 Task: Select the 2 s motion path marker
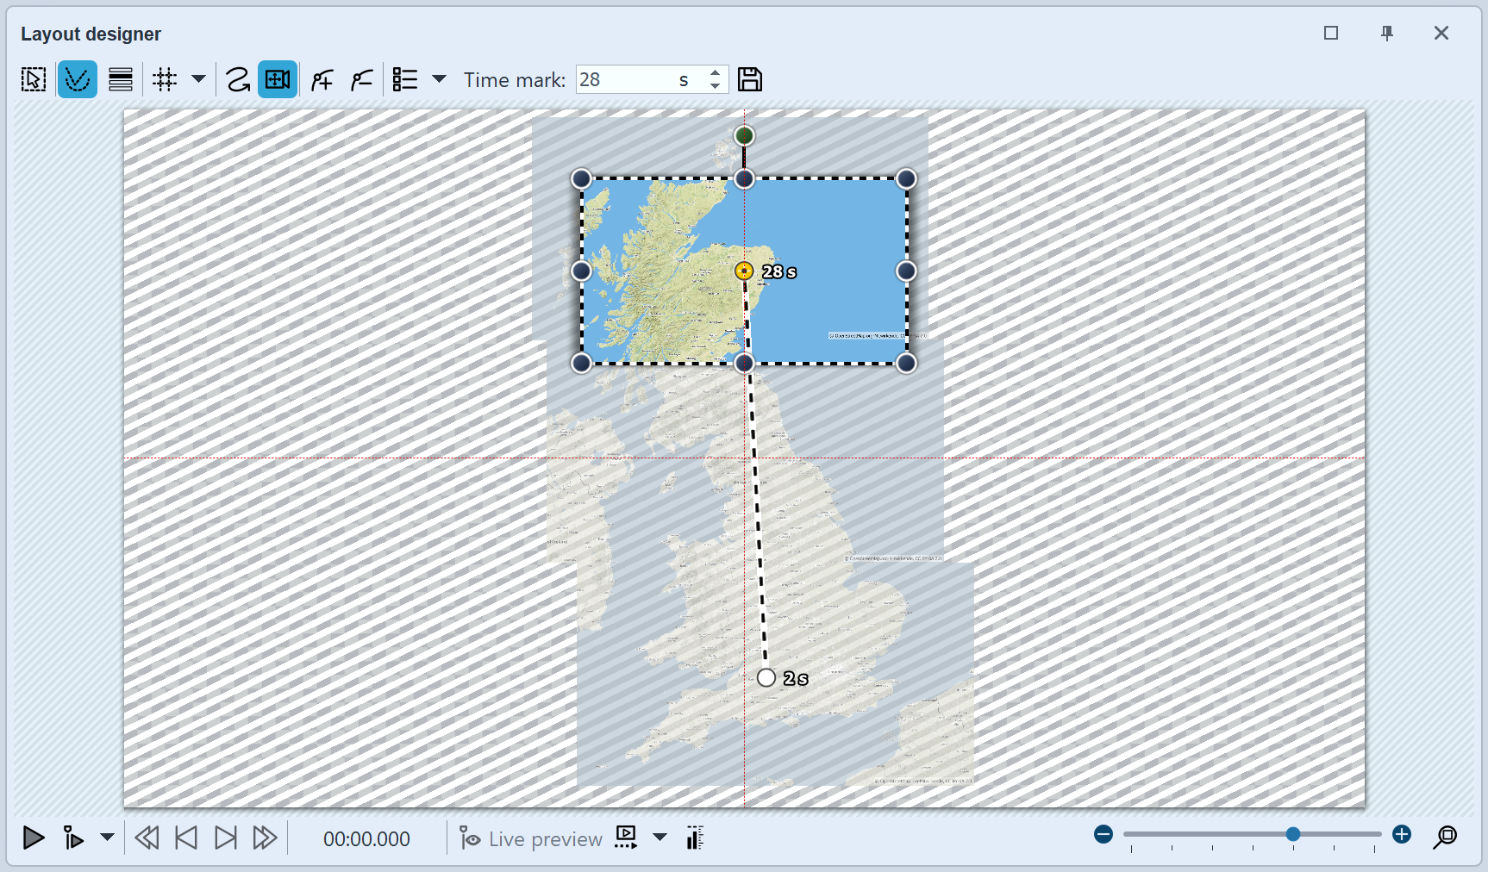tap(766, 678)
